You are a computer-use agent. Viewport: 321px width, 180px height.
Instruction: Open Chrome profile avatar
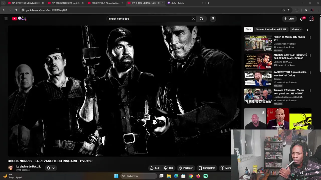pyautogui.click(x=312, y=10)
